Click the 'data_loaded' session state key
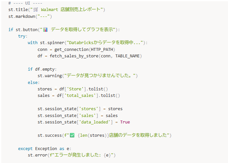 [x=95, y=122]
